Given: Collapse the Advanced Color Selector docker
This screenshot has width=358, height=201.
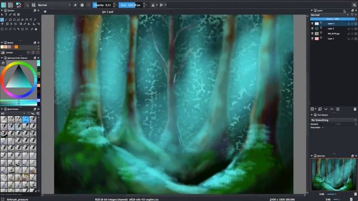Looking at the screenshot, I should [2, 58].
